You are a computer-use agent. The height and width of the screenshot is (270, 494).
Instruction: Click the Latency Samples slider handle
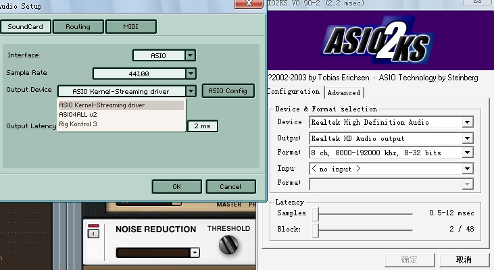316,214
